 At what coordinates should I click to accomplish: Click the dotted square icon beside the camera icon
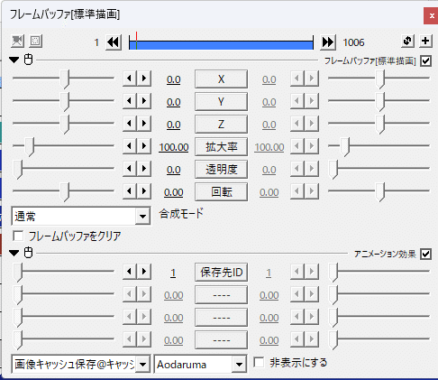[x=35, y=42]
